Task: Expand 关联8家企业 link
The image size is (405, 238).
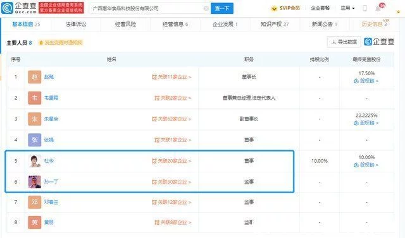Action: (173, 222)
